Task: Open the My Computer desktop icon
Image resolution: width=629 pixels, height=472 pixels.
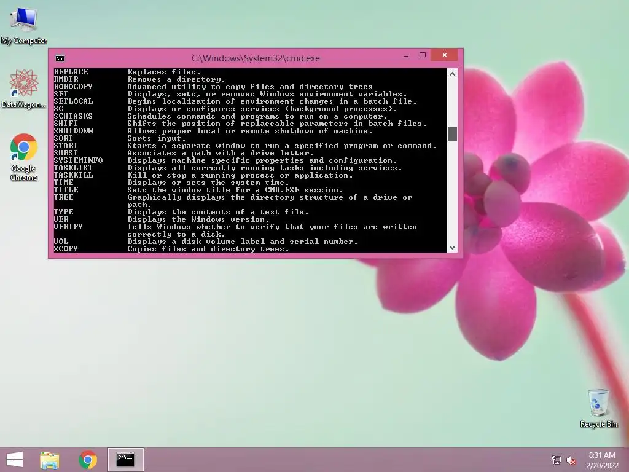Action: (24, 26)
